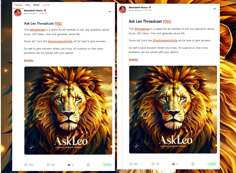
Task: Open three-dot menu on #002 post
Action: (110, 12)
